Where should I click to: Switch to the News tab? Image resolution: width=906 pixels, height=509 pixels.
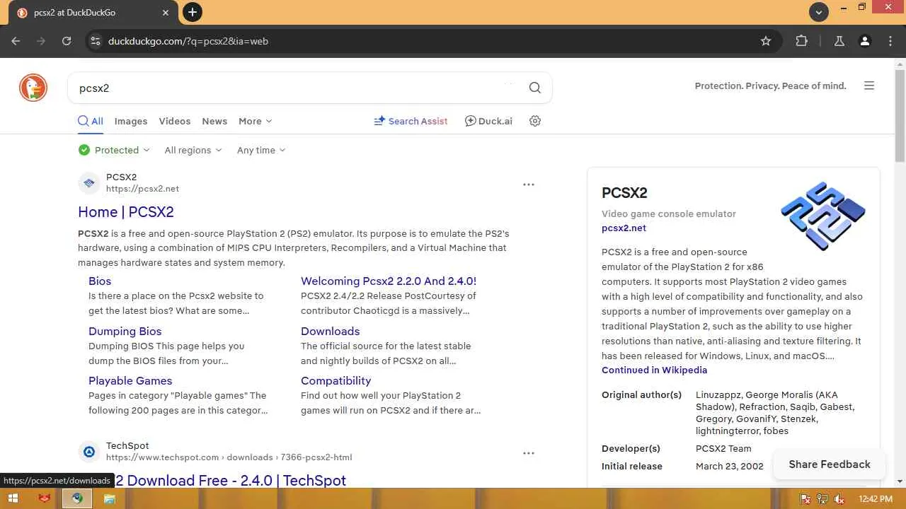(214, 121)
